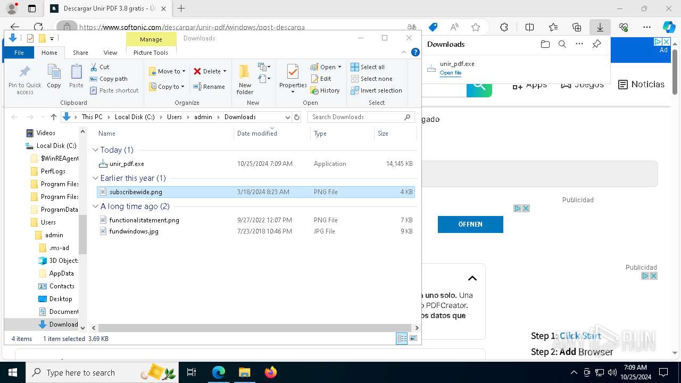Click Paste shortcut in ribbon
681x383 pixels.
114,90
